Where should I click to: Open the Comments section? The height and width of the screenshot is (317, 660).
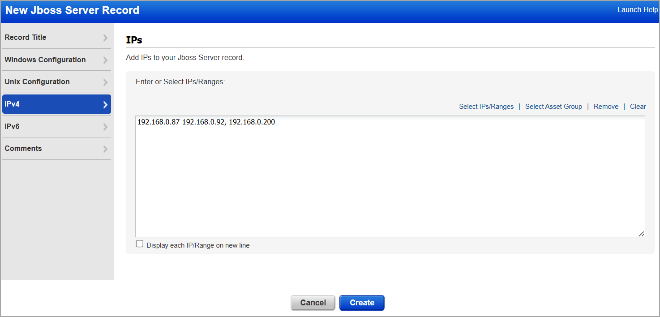[56, 149]
